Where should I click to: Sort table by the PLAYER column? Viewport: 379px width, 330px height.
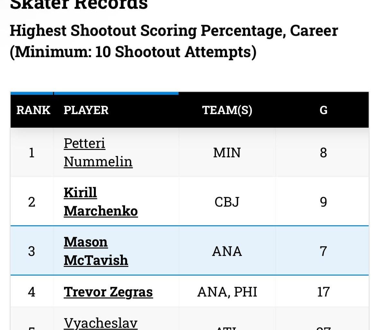pyautogui.click(x=86, y=110)
